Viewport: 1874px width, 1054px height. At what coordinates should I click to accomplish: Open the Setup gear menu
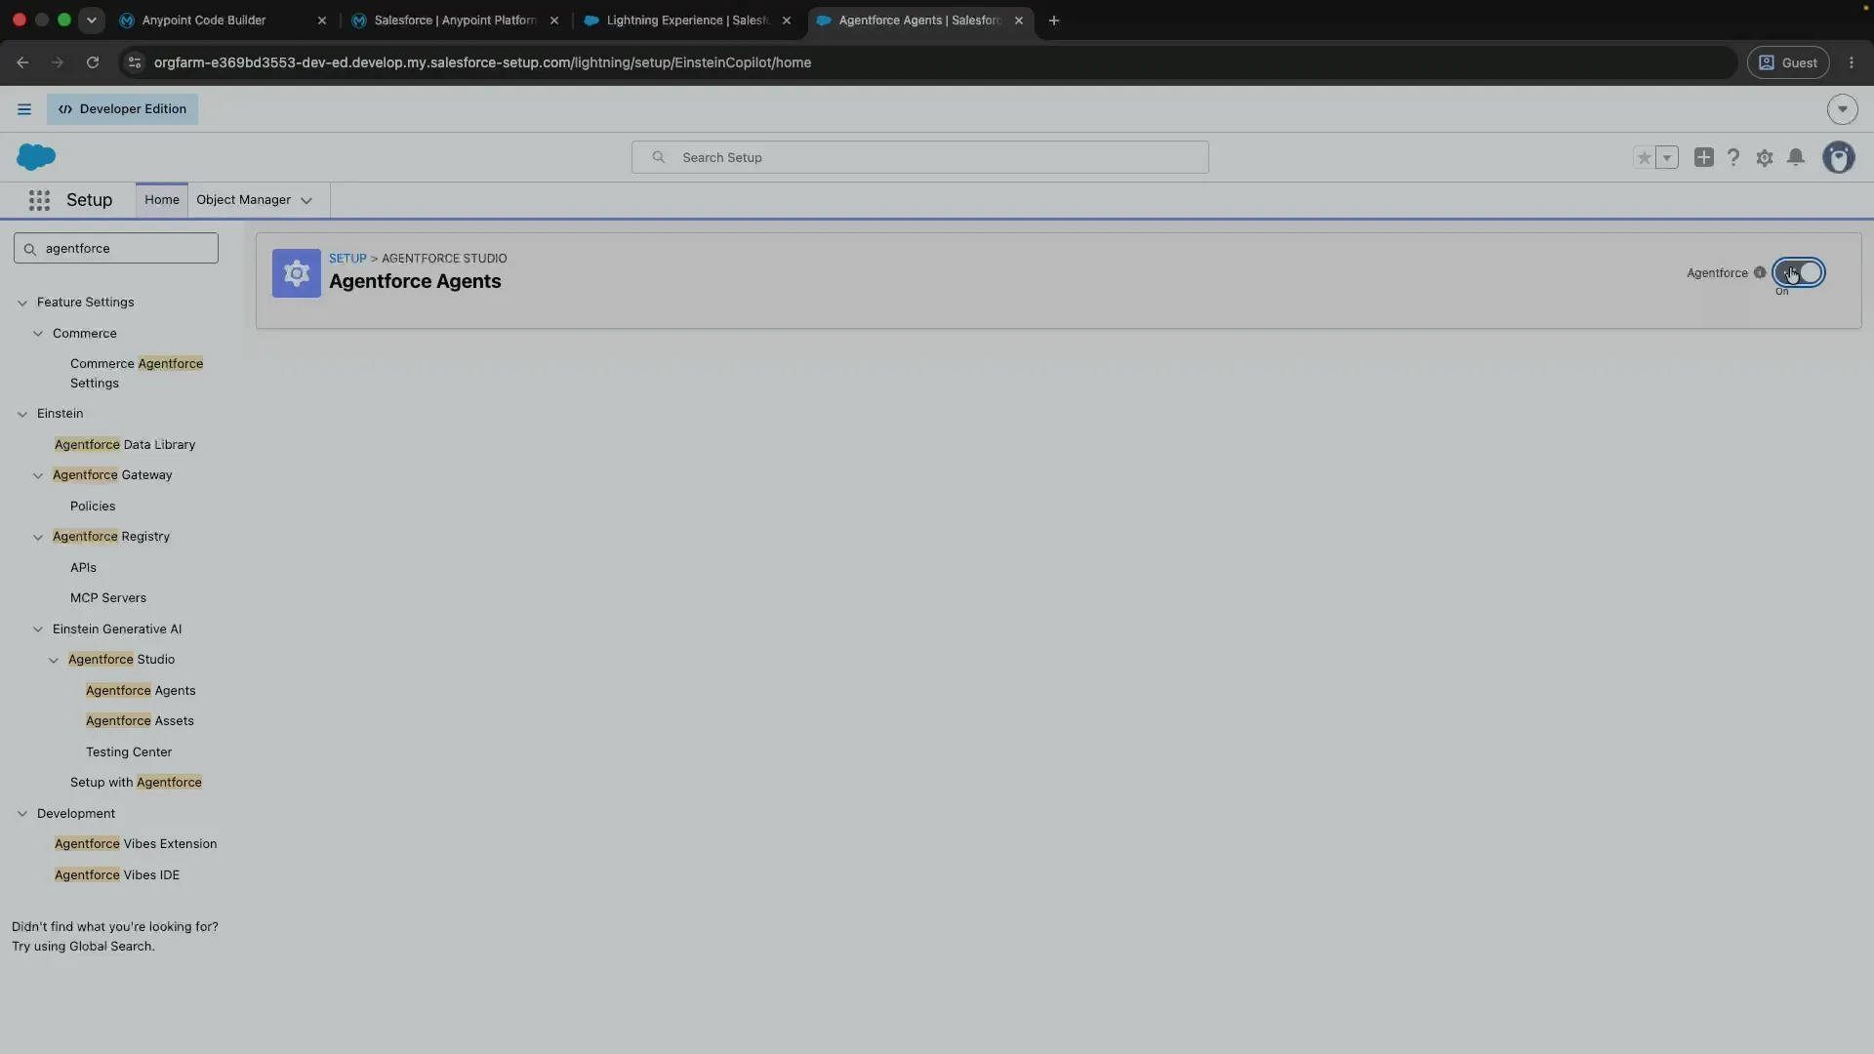tap(1765, 157)
